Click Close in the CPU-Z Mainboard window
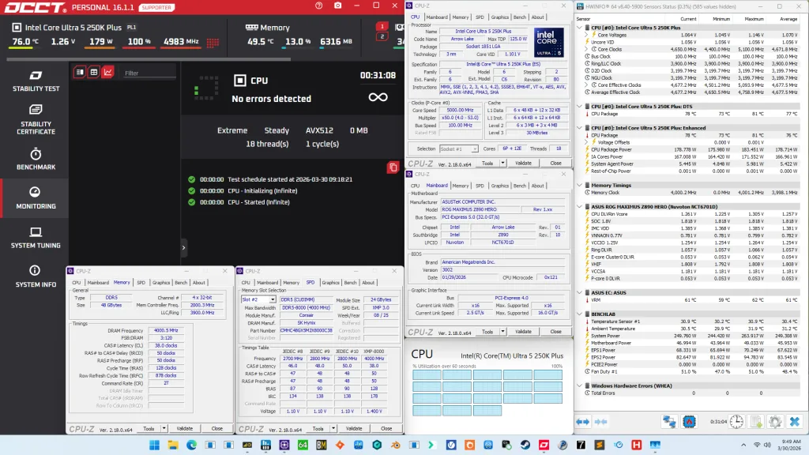This screenshot has width=809, height=455. tap(555, 332)
